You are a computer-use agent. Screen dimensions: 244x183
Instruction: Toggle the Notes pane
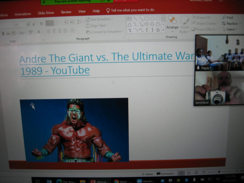[x=147, y=174]
